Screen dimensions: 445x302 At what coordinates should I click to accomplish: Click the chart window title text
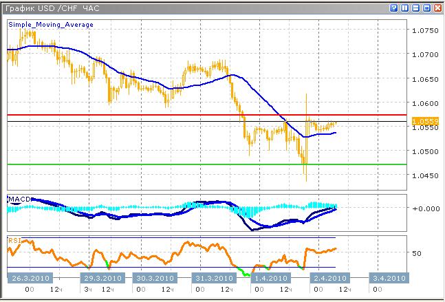(x=52, y=8)
